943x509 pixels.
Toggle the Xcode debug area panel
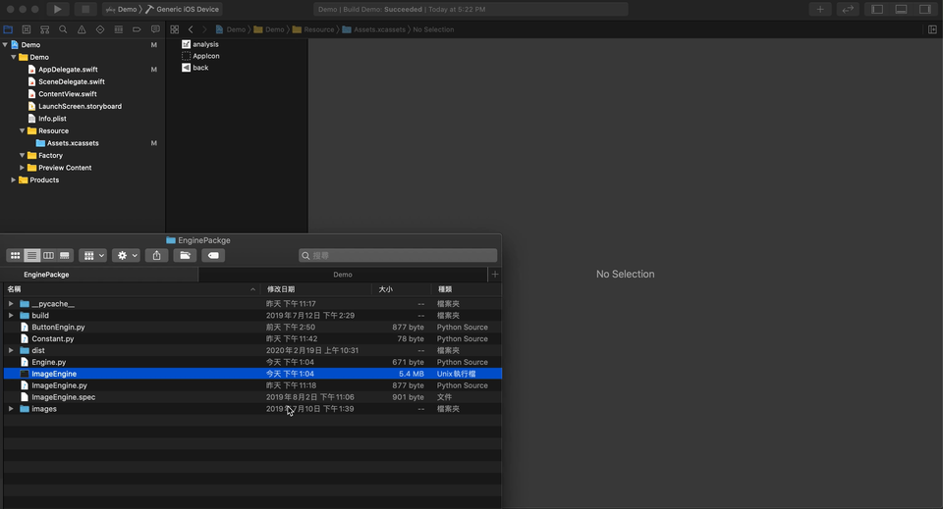tap(901, 9)
